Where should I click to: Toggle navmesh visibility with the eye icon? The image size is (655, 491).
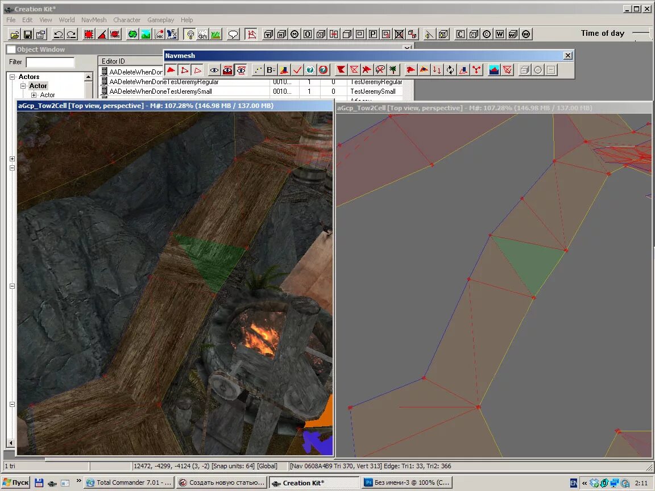(x=213, y=70)
